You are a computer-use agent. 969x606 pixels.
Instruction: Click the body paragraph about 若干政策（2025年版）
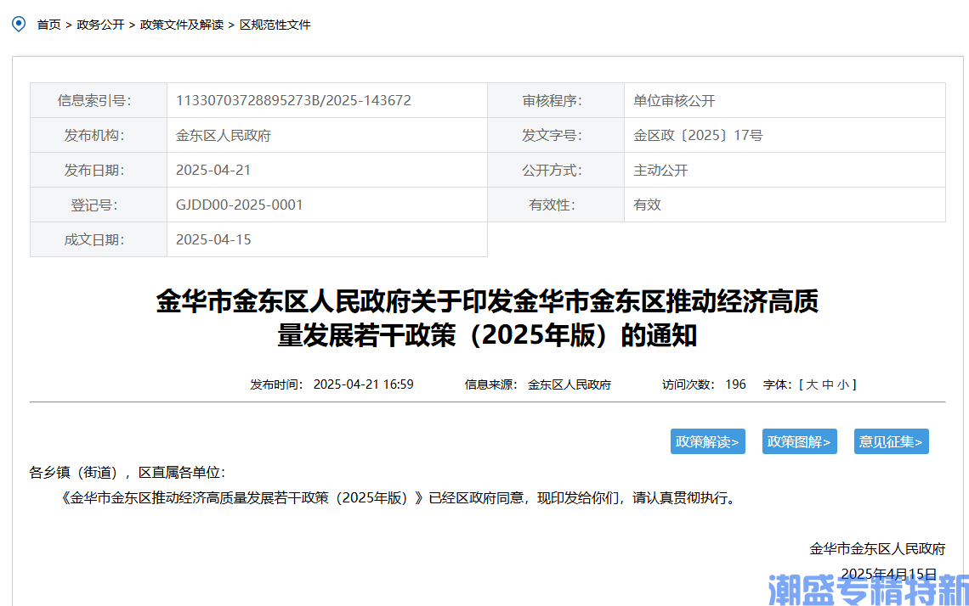click(399, 498)
